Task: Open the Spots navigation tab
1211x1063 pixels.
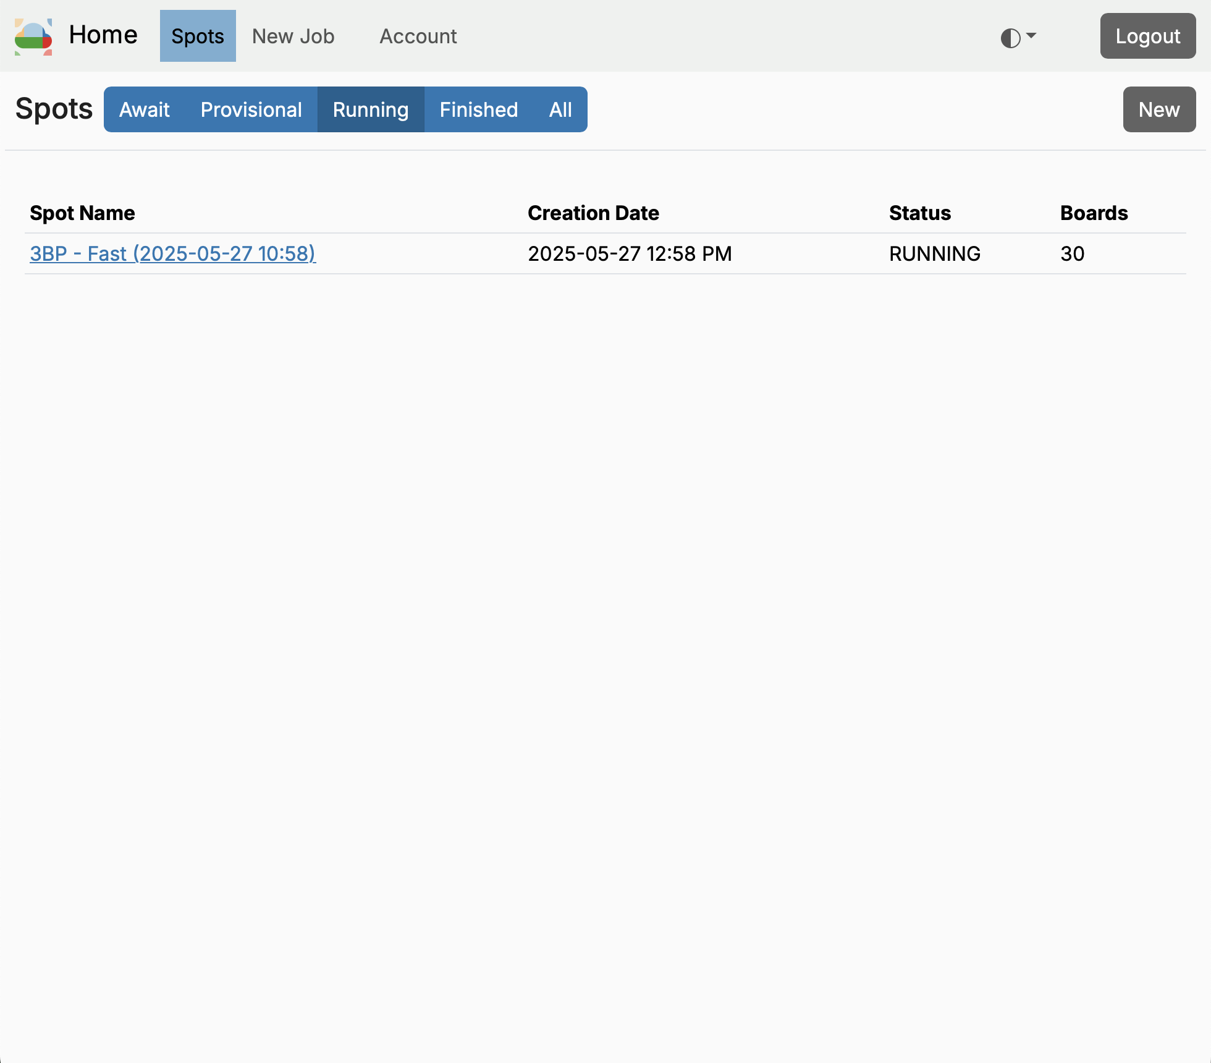Action: click(198, 36)
